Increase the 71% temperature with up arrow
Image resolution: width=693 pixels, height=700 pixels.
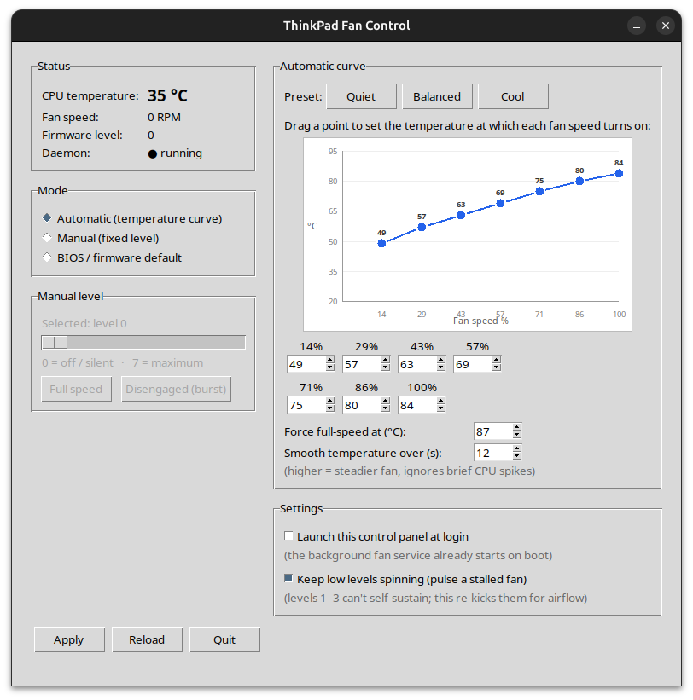330,402
